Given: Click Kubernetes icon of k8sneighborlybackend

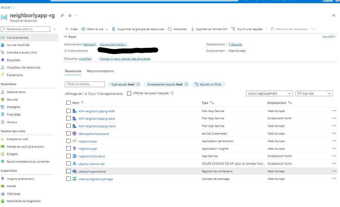Looking at the screenshot, I should coord(75,133).
